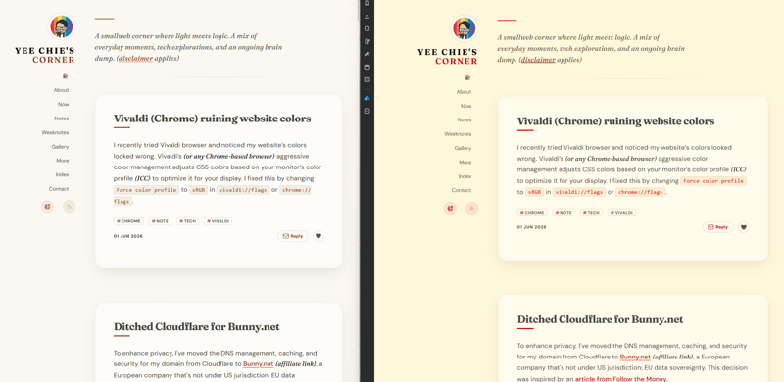Screen dimensions: 784x382
Task: Follow disclaimer link in left window
Action: pos(135,59)
